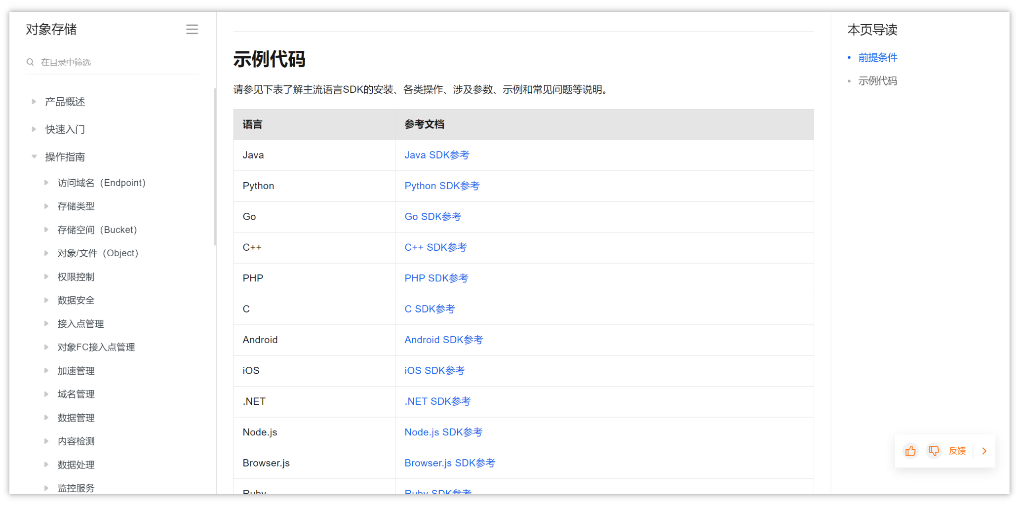This screenshot has height=507, width=1022.
Task: Click the thumbs-up like icon
Action: [x=910, y=451]
